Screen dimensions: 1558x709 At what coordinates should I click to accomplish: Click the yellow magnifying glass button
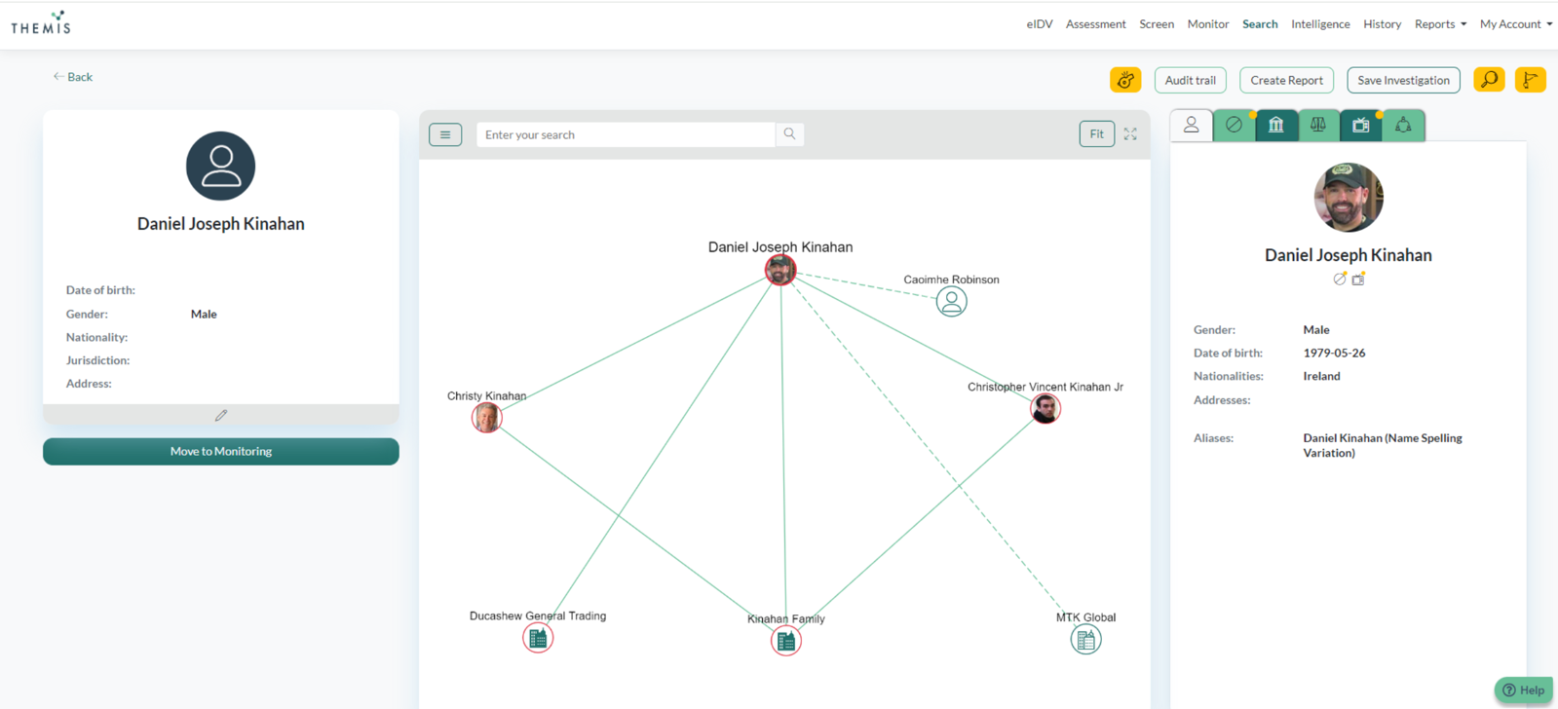pos(1489,80)
